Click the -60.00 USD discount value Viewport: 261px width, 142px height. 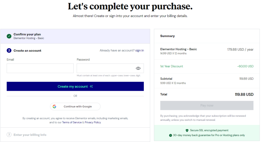tap(245, 66)
